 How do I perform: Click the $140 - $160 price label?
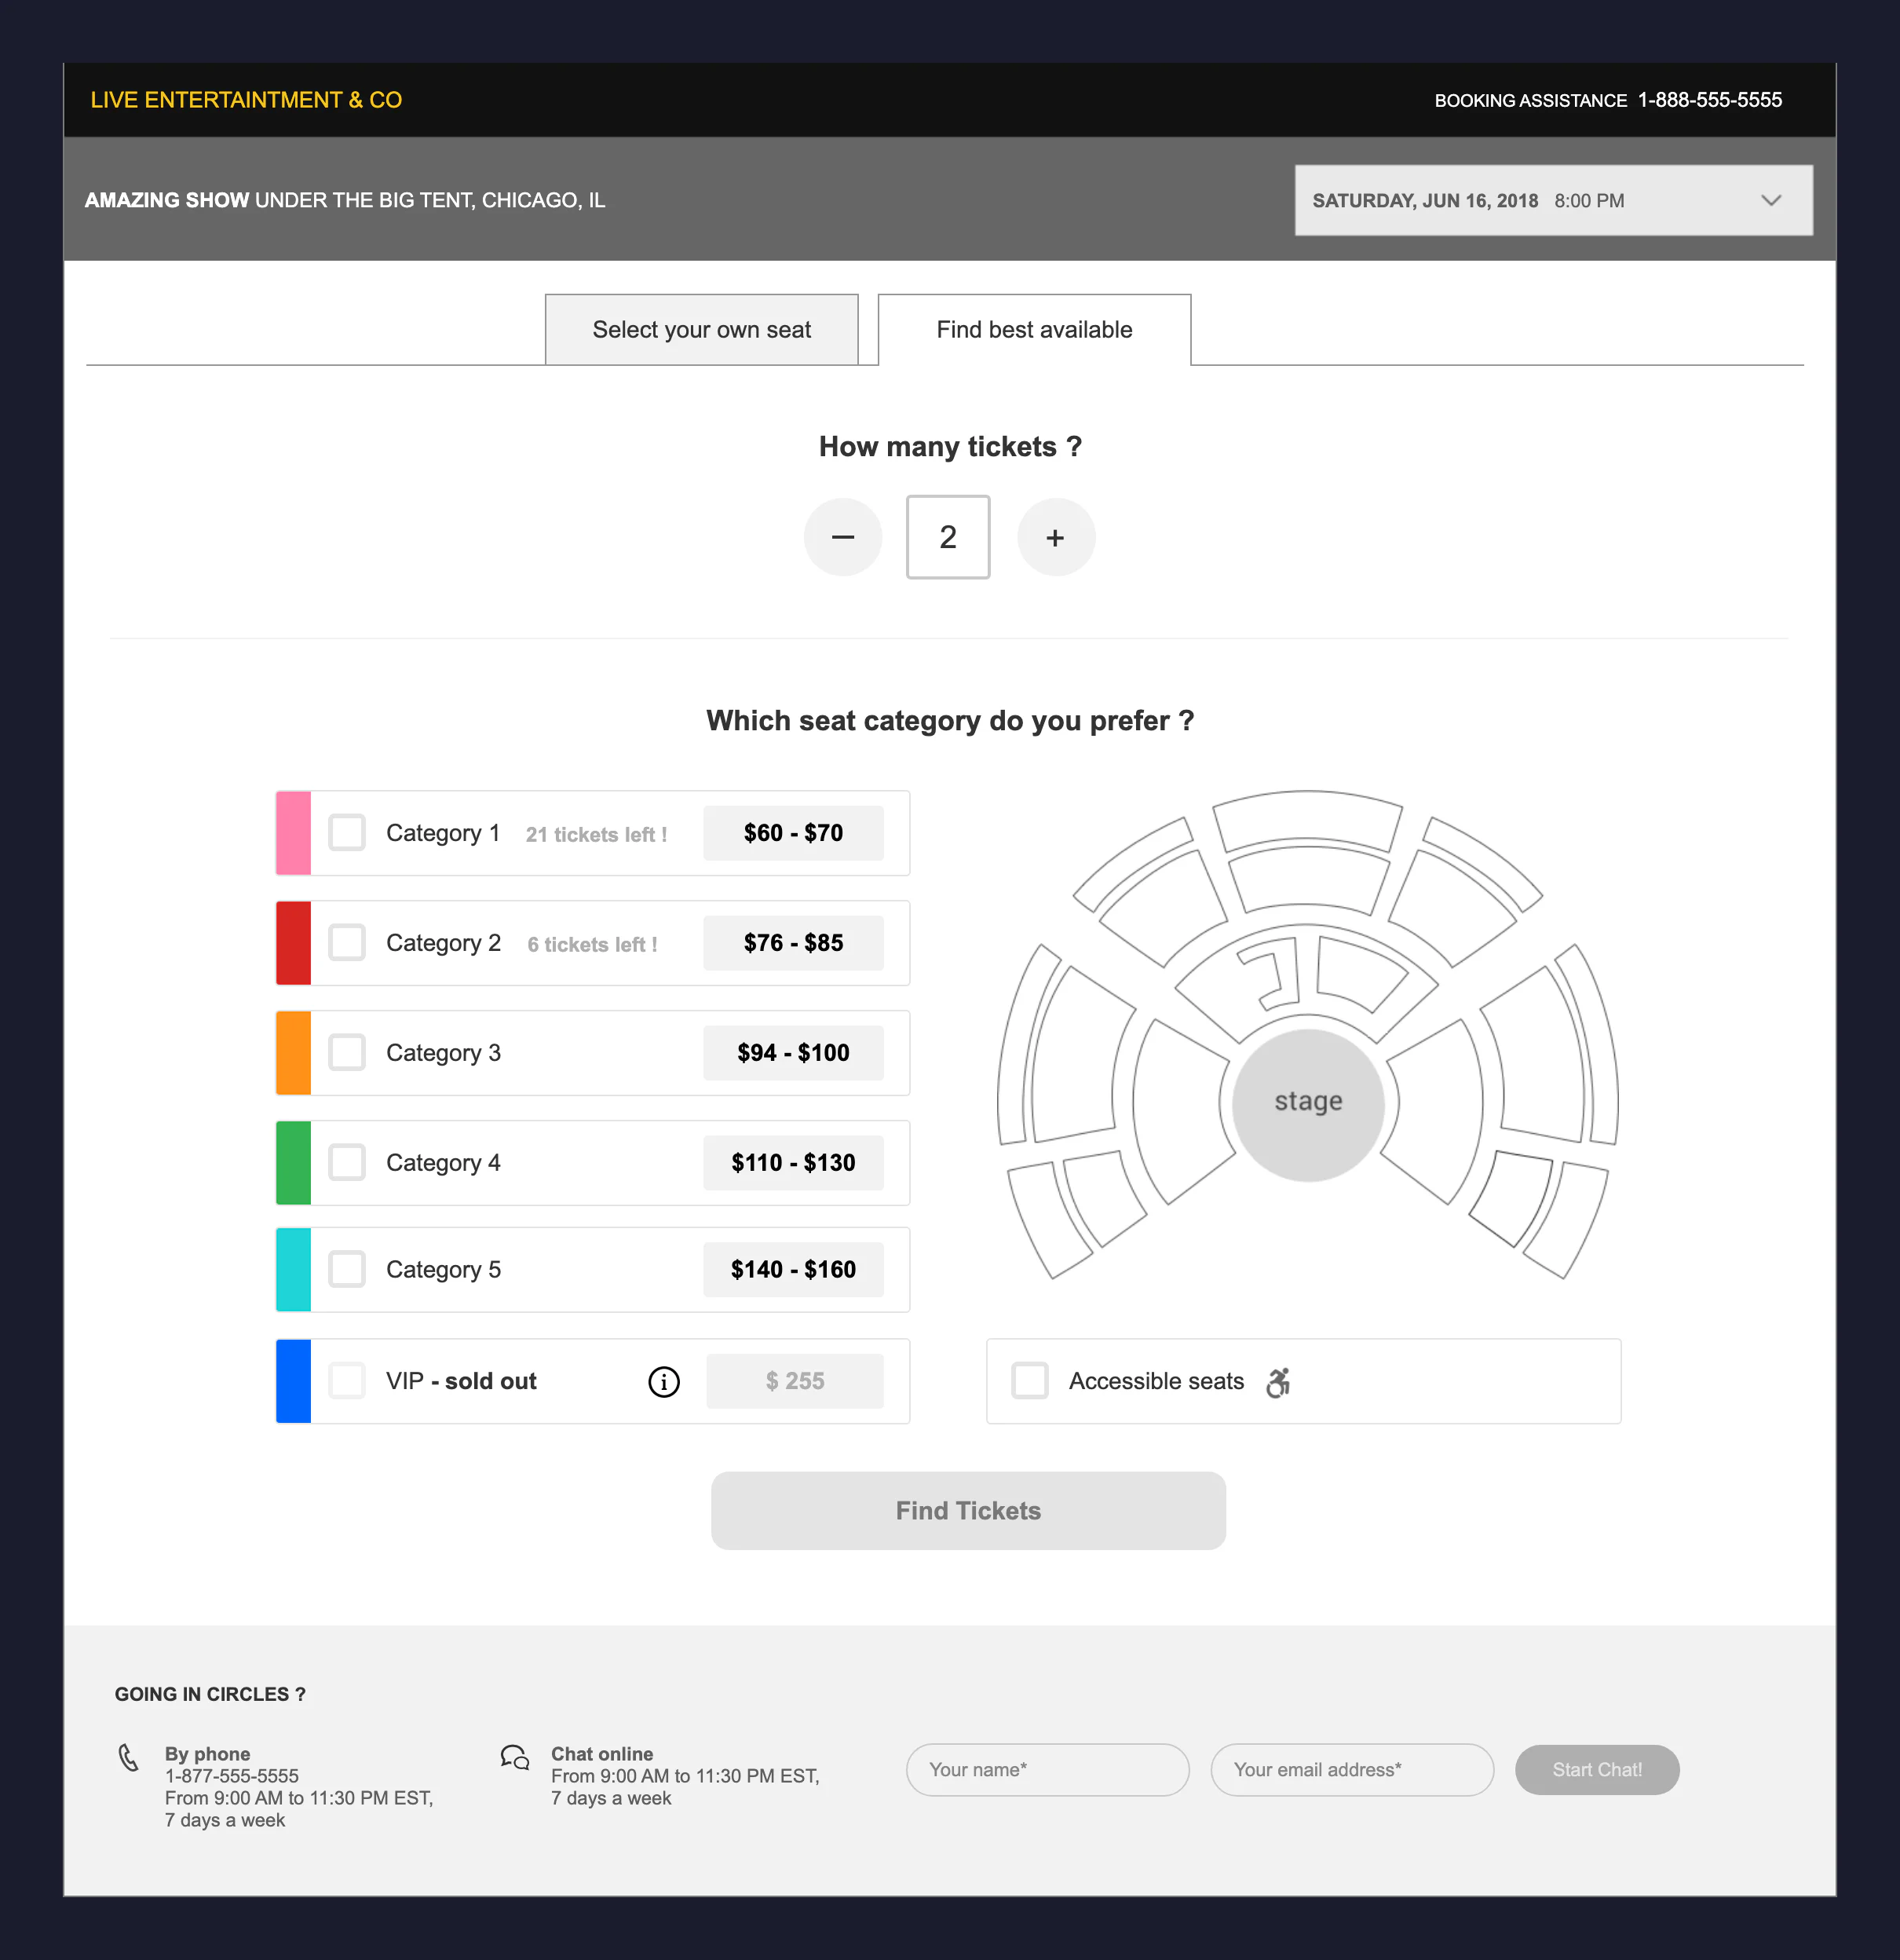point(793,1270)
